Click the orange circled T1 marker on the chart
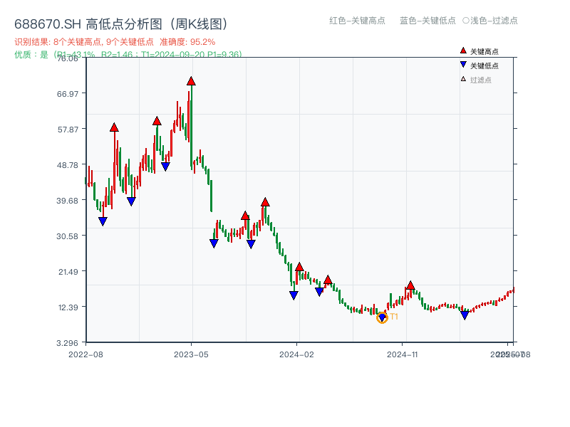The image size is (570, 427). click(382, 317)
